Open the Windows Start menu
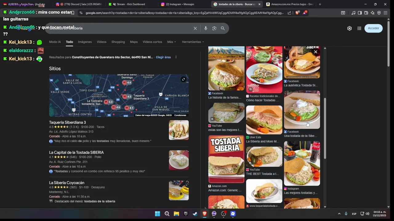 pyautogui.click(x=157, y=214)
